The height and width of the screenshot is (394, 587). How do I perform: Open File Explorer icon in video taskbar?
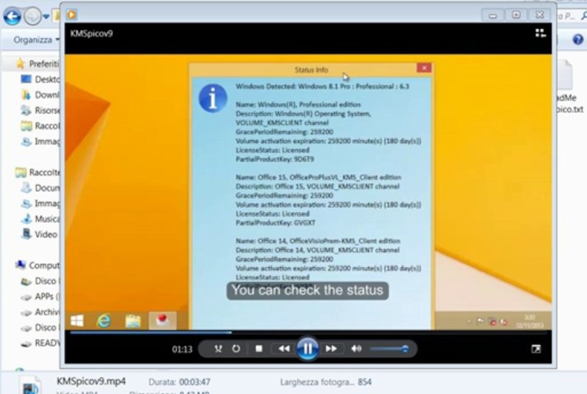pos(133,321)
